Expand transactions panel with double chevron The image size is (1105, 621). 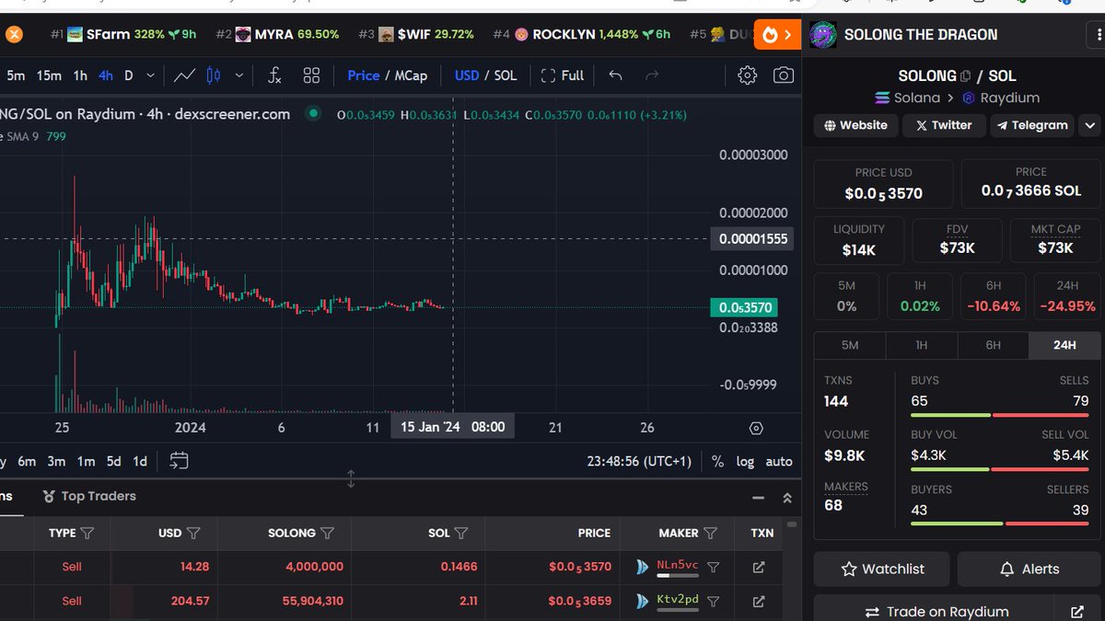[787, 497]
